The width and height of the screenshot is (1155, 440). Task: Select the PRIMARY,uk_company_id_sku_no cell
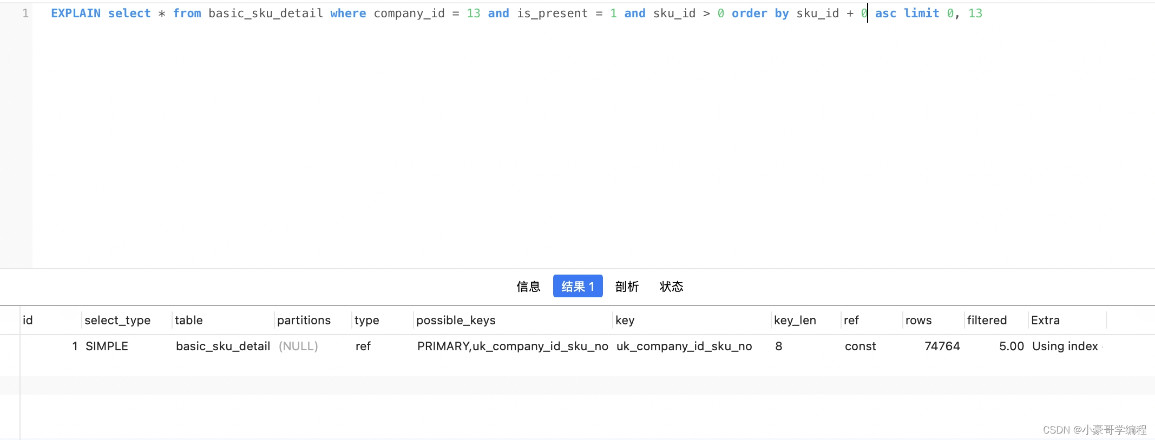[x=513, y=346]
